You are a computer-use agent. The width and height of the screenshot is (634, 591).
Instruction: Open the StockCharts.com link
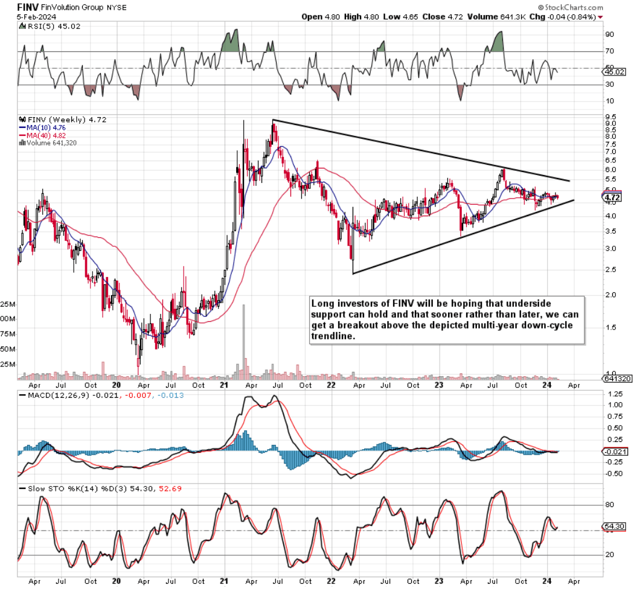[x=574, y=6]
